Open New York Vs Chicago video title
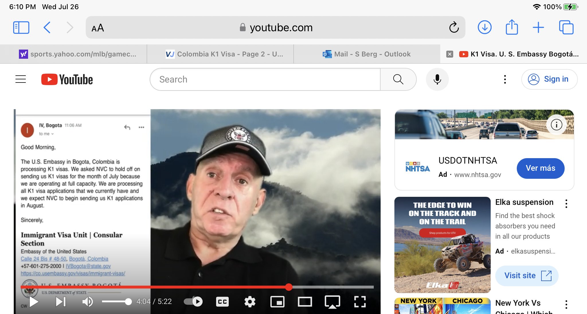This screenshot has width=587, height=314. pyautogui.click(x=523, y=307)
